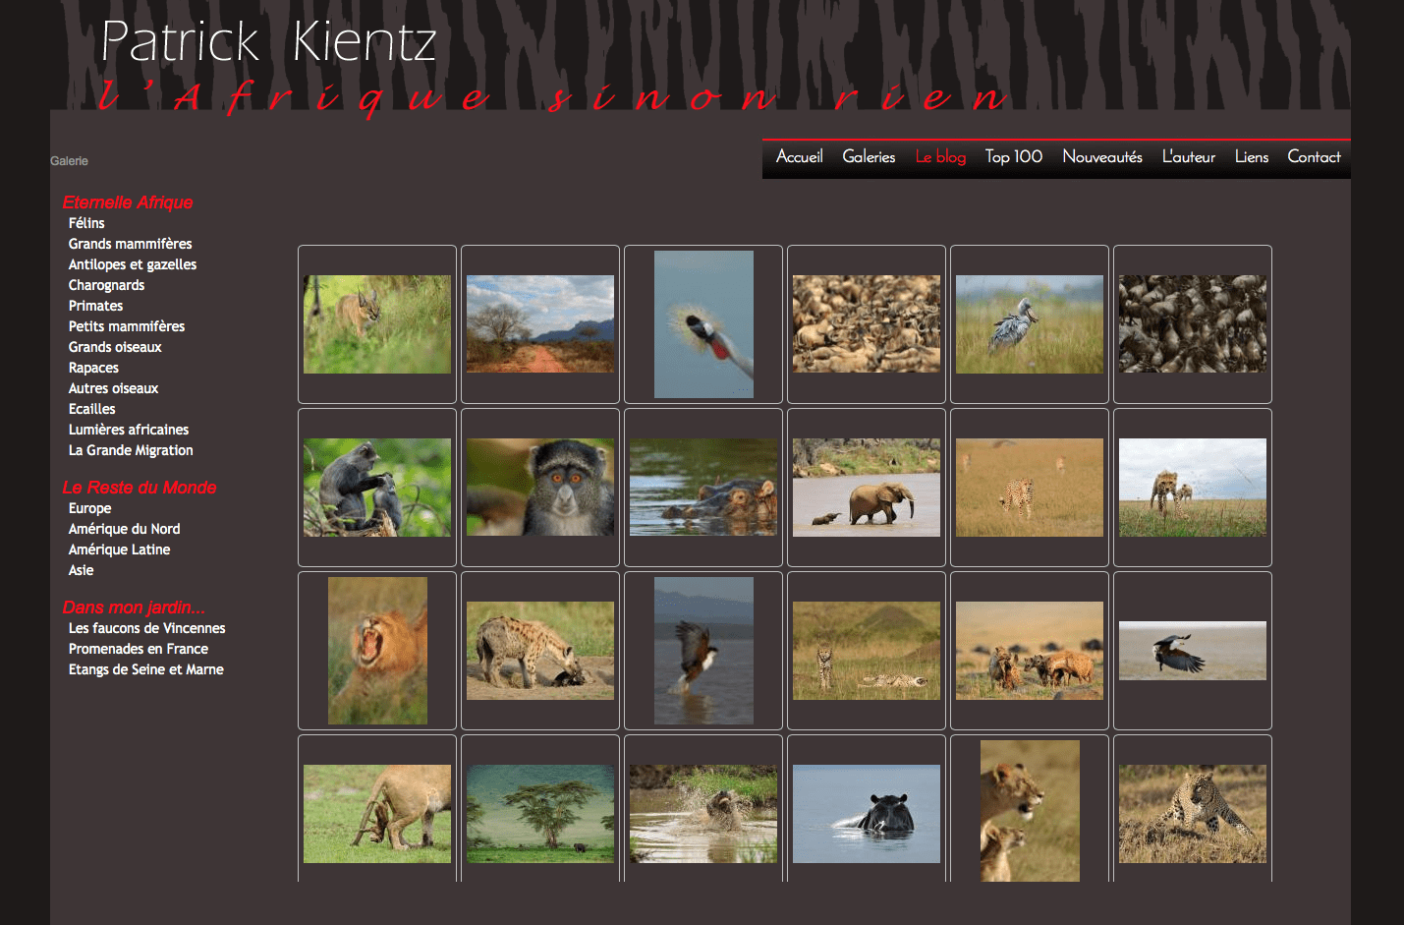Open the acacia tree landscape thumbnail

pos(540,814)
